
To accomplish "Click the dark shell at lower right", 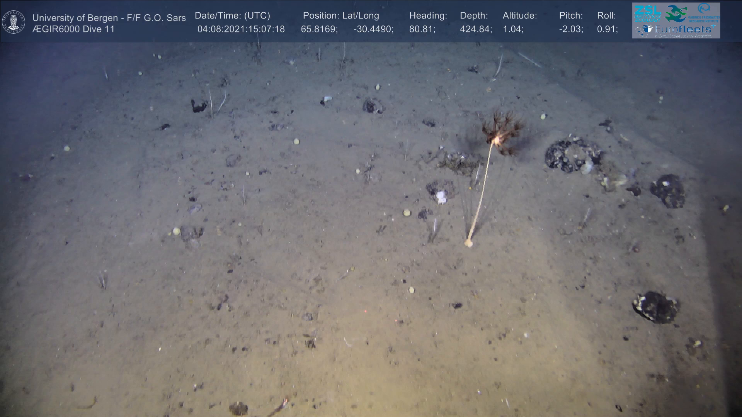I will click(x=655, y=307).
